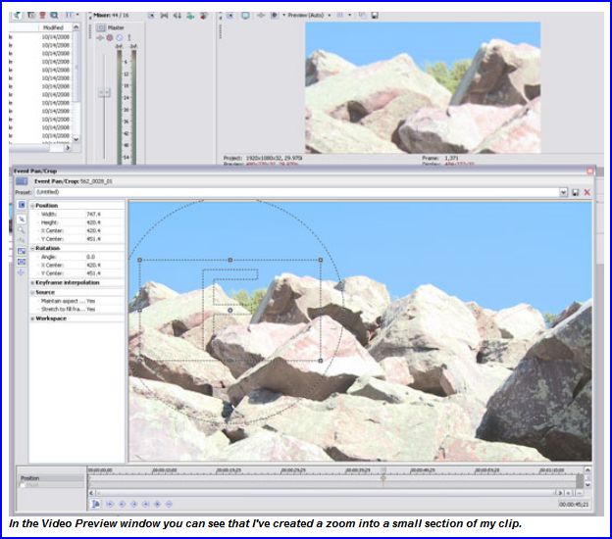Open the Preset dropdown arrow
The image size is (612, 539).
click(x=563, y=192)
